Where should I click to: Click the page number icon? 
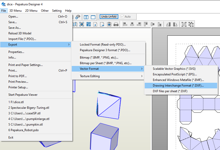[x=95, y=24]
